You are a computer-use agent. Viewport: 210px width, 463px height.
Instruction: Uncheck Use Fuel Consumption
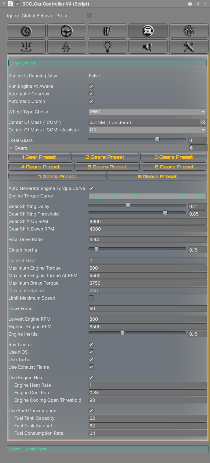91,411
